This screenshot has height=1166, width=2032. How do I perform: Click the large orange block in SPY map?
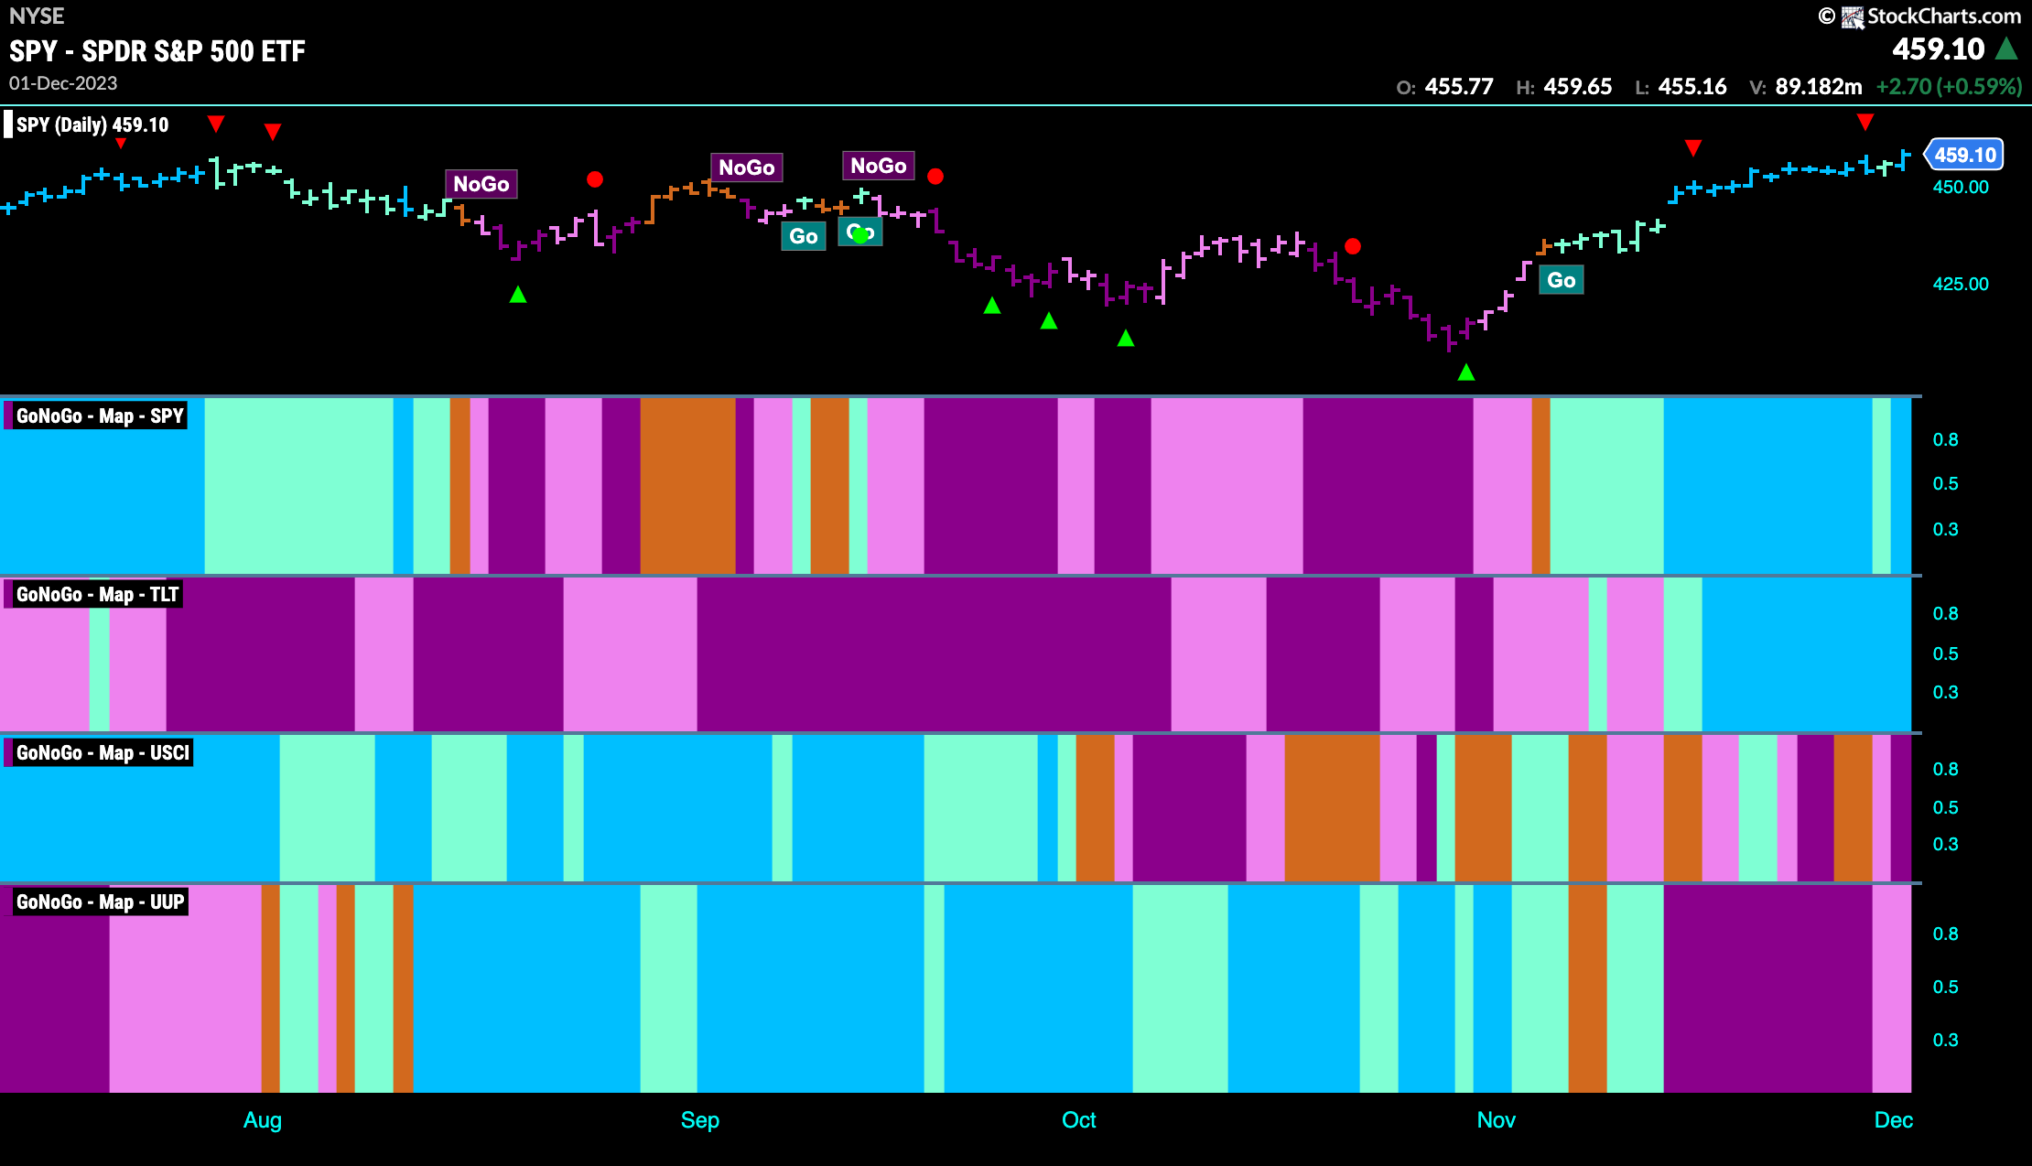[687, 486]
